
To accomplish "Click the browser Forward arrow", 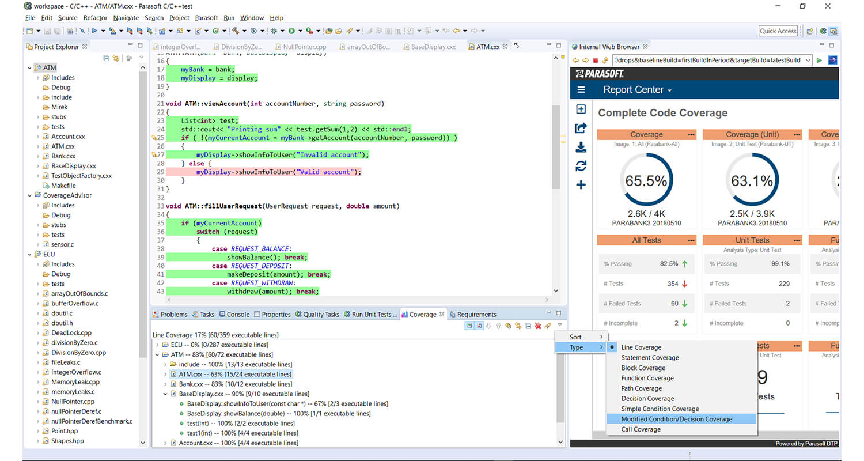I will (585, 60).
